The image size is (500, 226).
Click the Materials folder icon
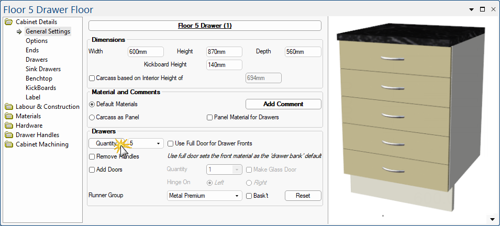pos(9,116)
